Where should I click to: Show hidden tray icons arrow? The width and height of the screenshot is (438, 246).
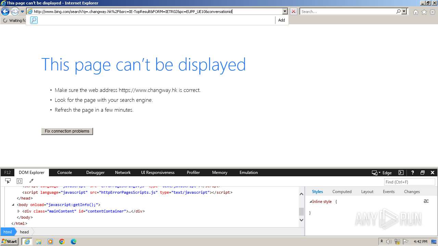[x=382, y=242]
